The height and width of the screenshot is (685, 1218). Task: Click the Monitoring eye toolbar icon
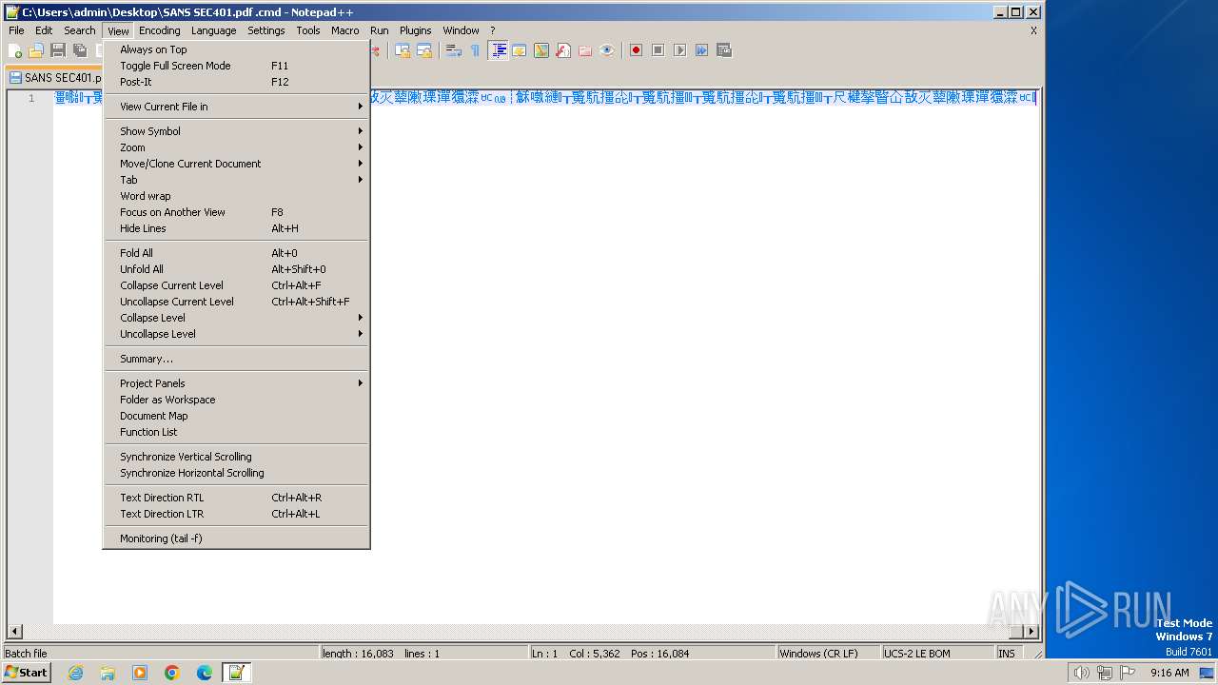(x=607, y=50)
